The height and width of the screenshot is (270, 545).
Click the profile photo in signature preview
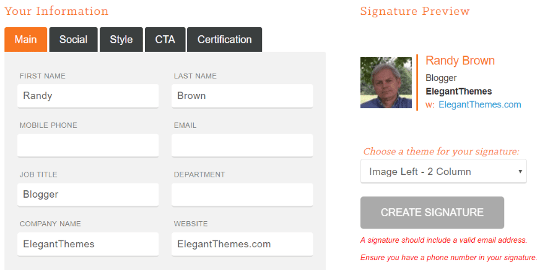(x=386, y=83)
